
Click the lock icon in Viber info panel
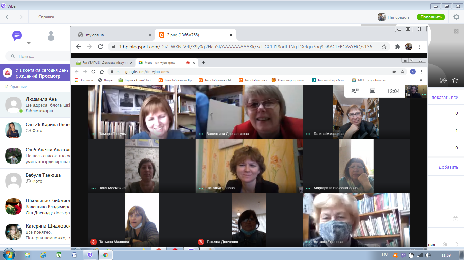tap(455, 219)
